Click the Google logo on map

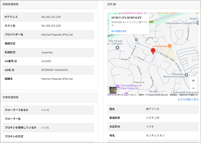[153, 91]
